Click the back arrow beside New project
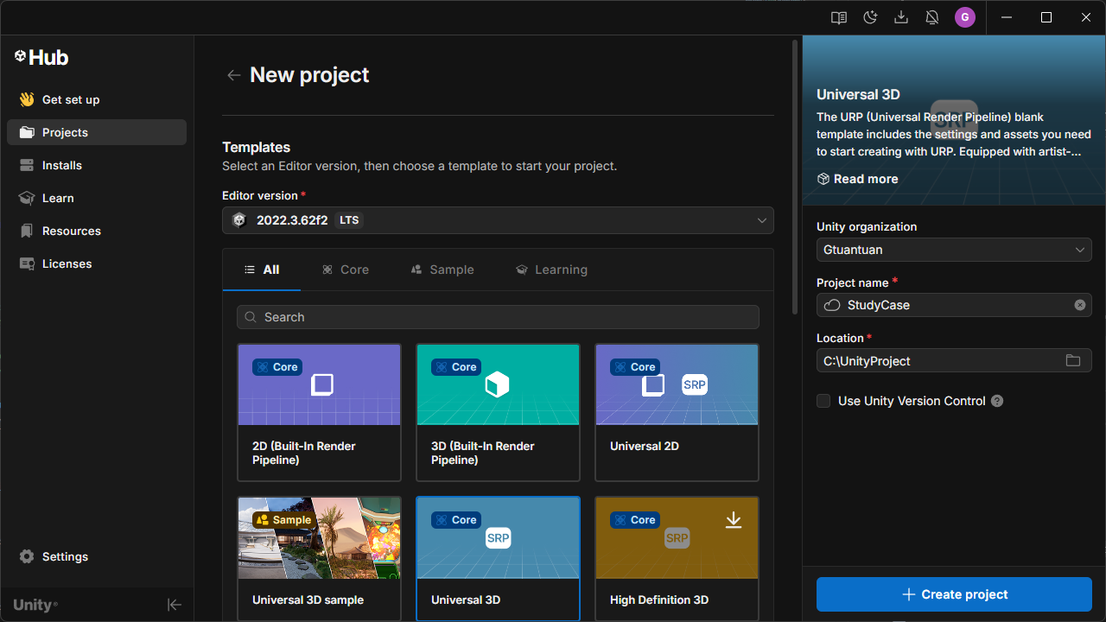 pyautogui.click(x=233, y=75)
